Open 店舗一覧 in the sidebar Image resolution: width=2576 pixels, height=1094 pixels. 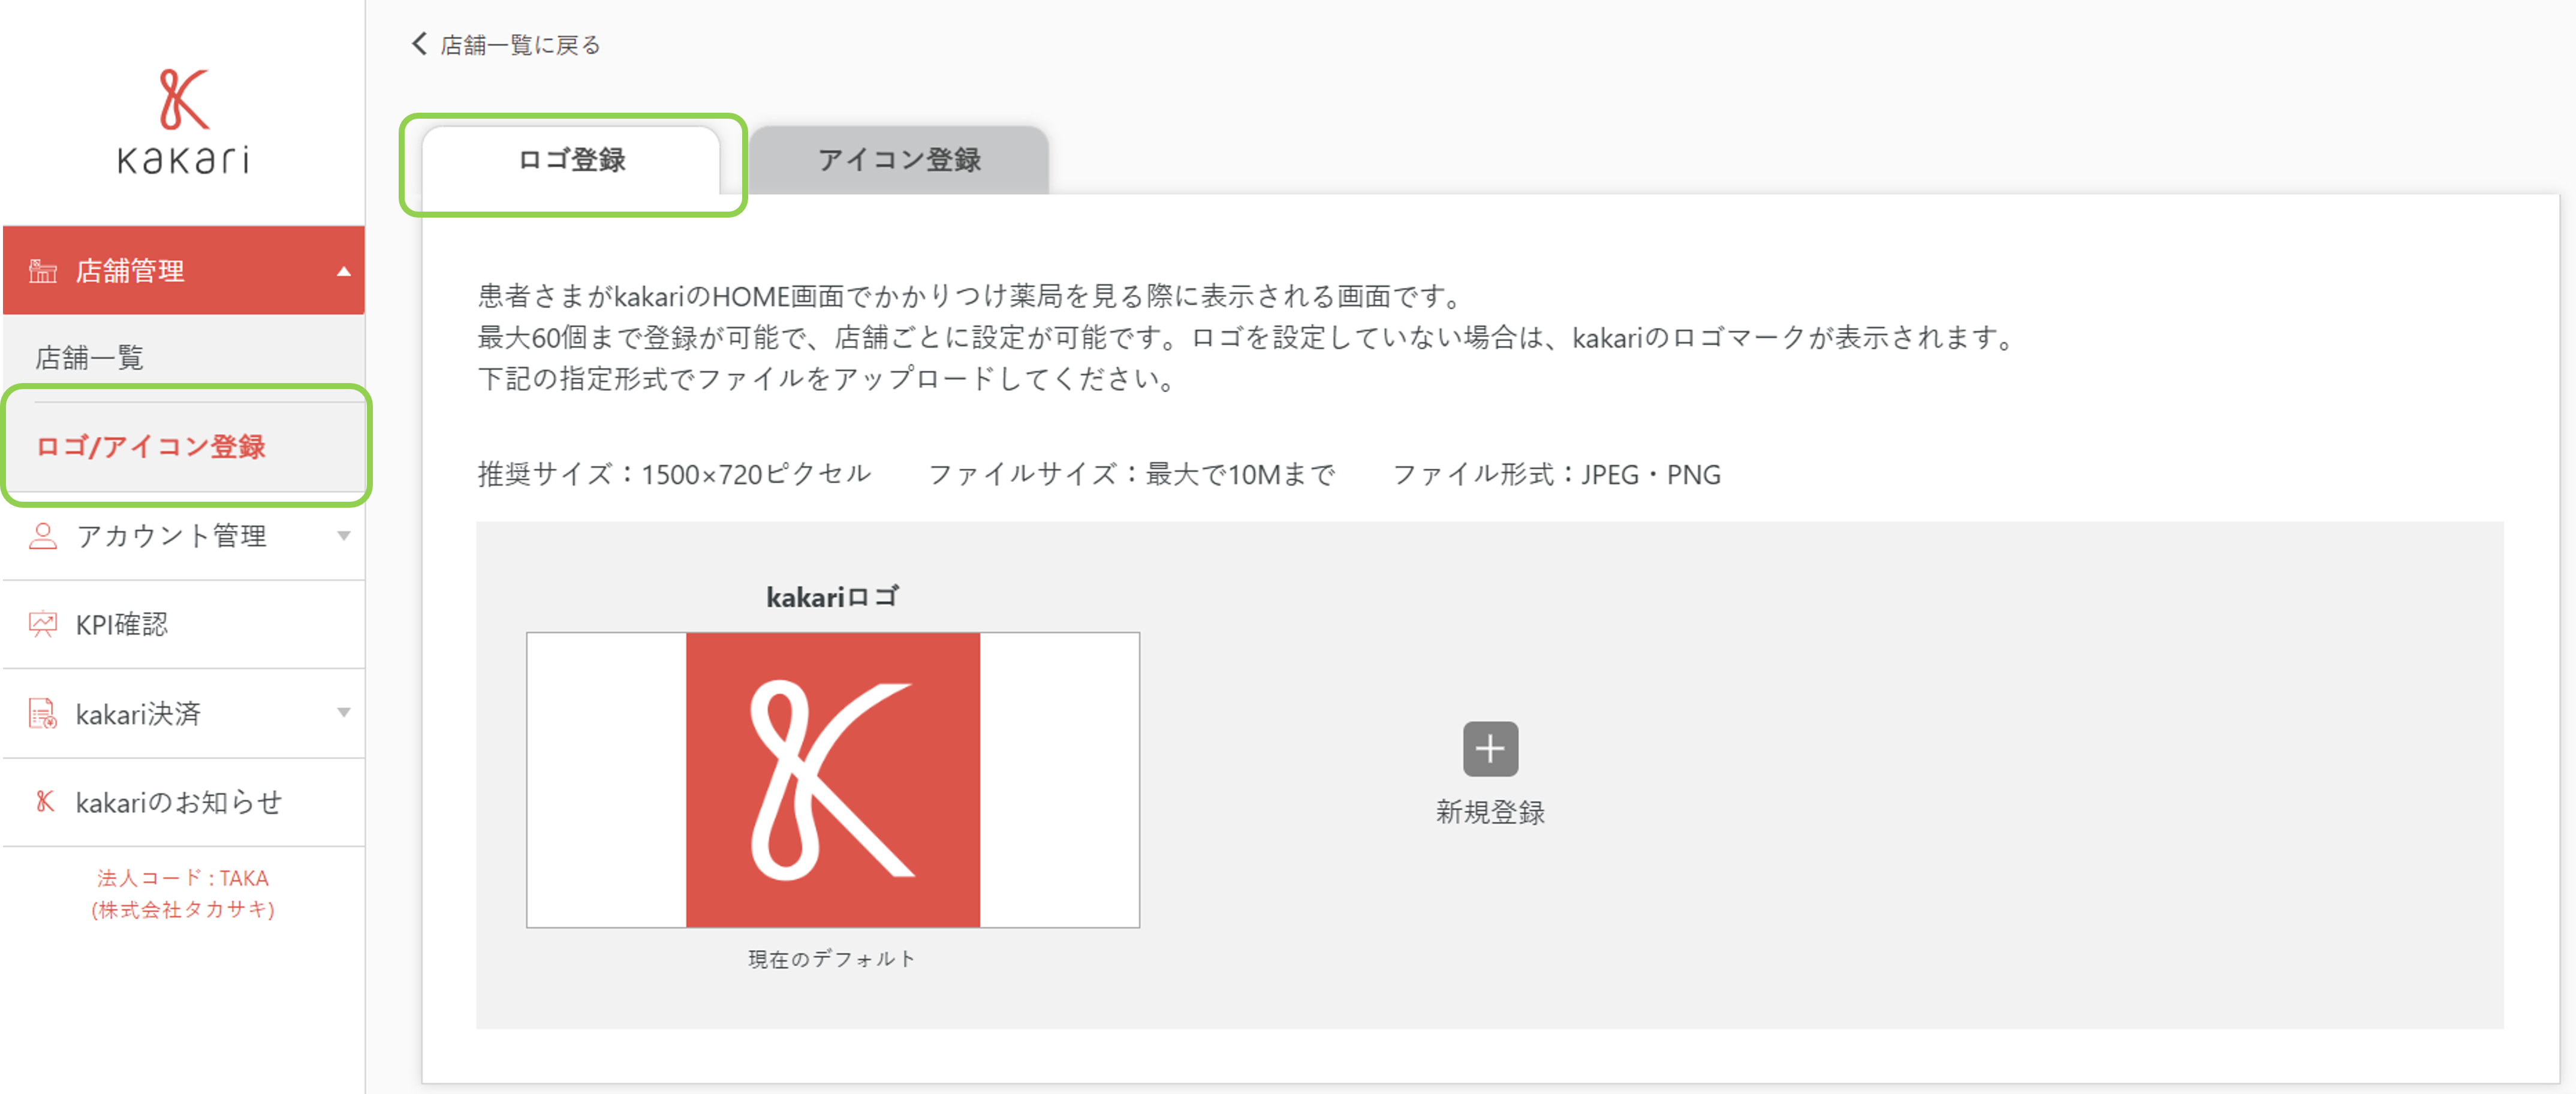184,358
